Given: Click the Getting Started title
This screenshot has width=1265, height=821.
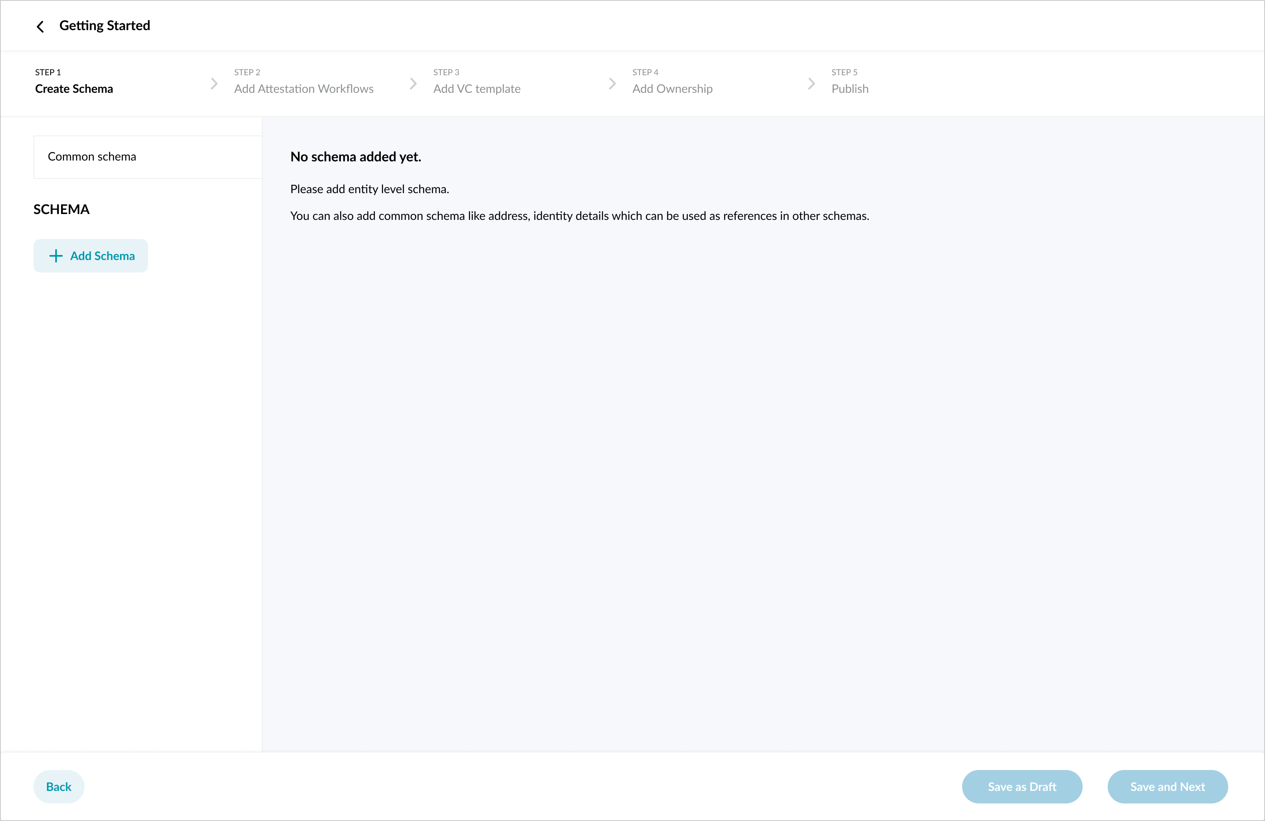Looking at the screenshot, I should click(105, 25).
